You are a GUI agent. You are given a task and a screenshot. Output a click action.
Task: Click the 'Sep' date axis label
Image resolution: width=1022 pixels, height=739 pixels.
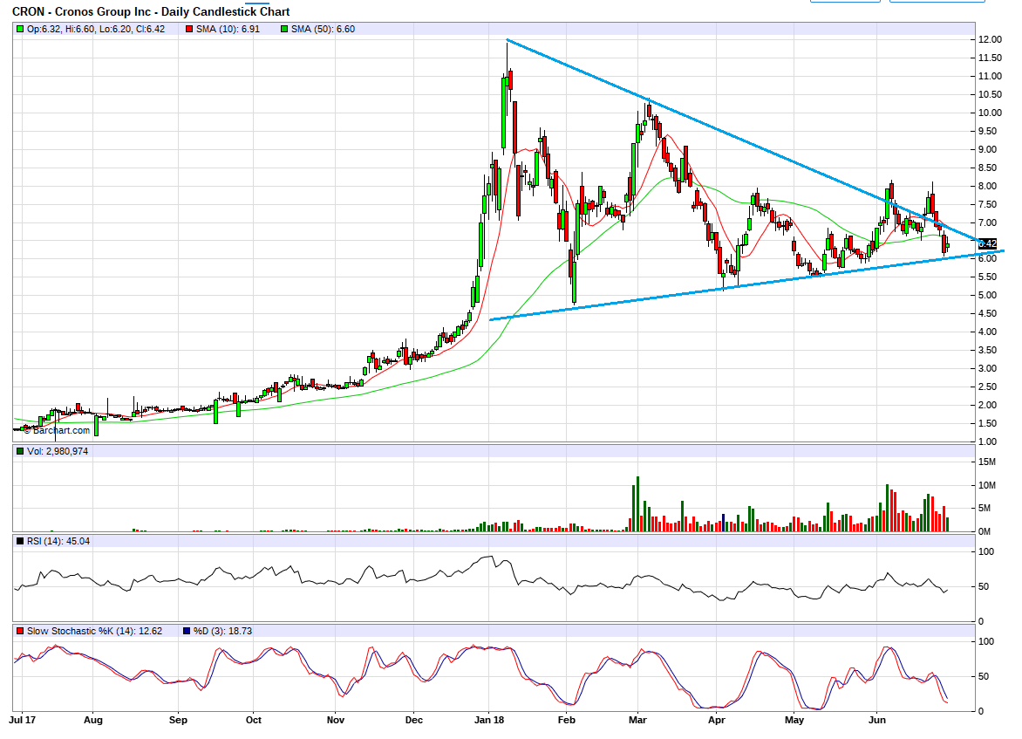tap(178, 720)
